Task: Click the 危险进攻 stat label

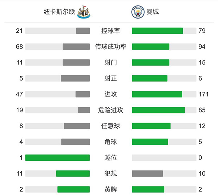Action: pos(110,110)
